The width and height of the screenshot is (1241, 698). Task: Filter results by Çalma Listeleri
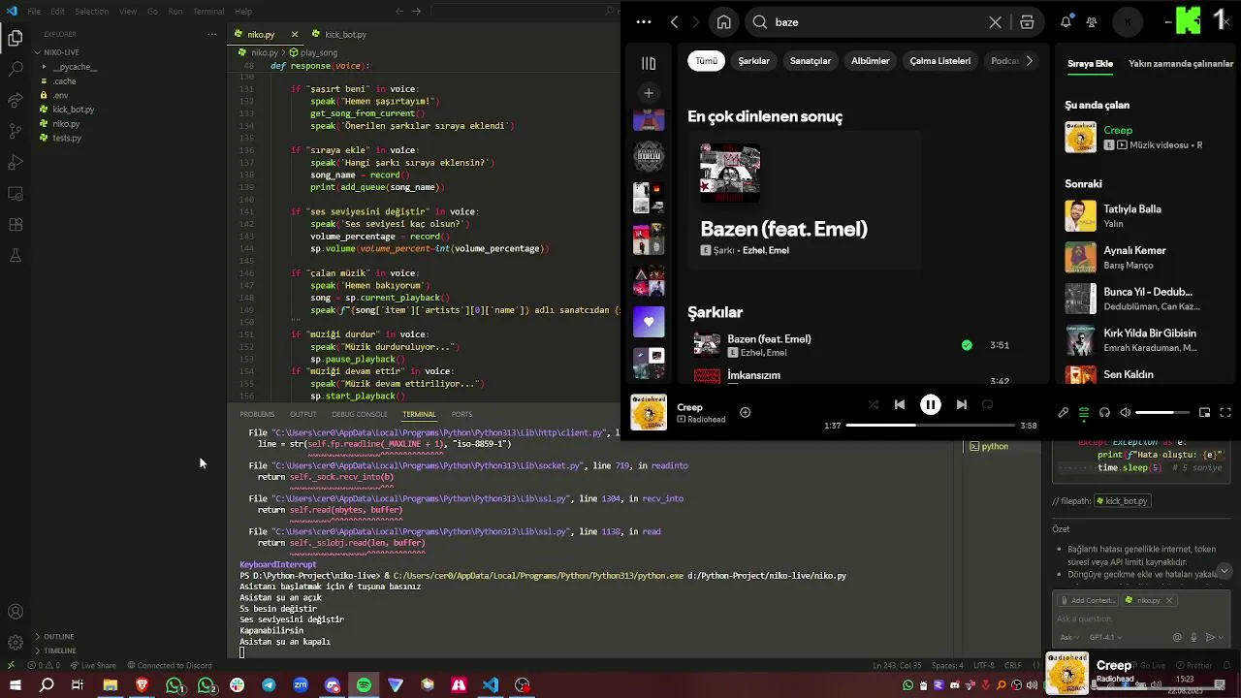[939, 61]
